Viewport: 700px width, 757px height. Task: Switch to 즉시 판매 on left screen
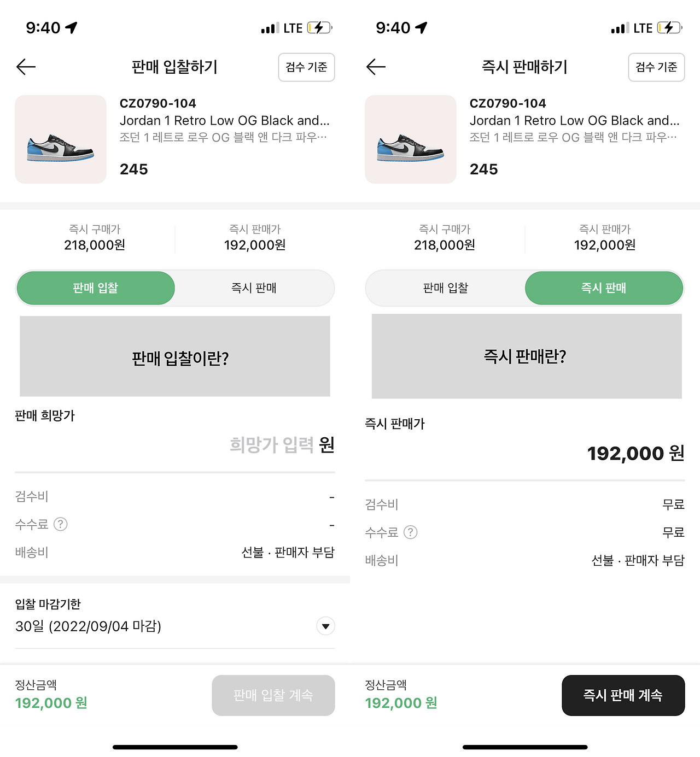(x=254, y=288)
